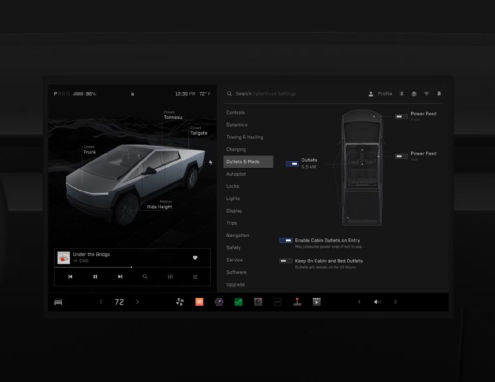Image resolution: width=495 pixels, height=382 pixels.
Task: Open the HomeLink garage icon
Action: point(414,93)
